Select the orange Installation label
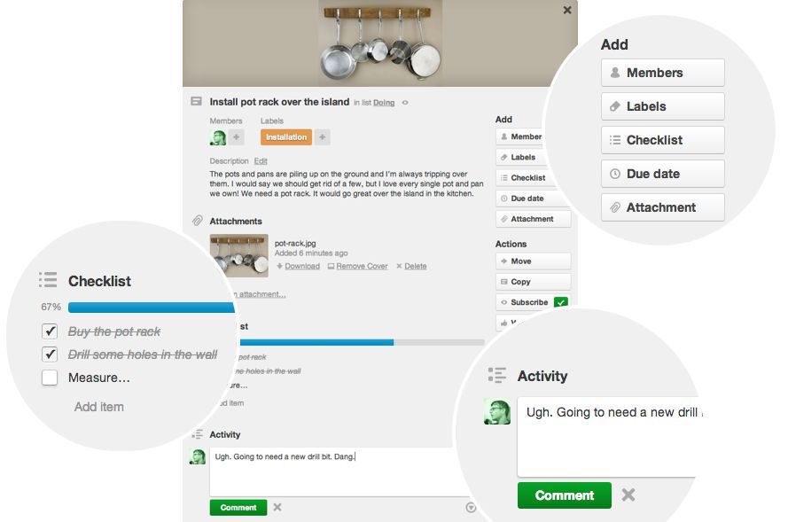 [286, 137]
